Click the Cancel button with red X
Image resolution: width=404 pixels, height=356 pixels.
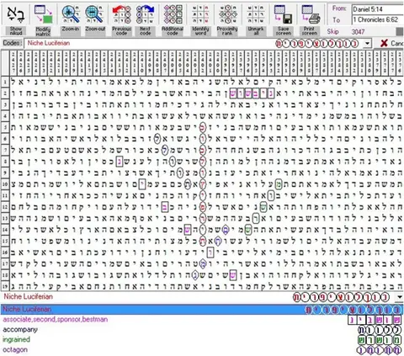pyautogui.click(x=391, y=43)
